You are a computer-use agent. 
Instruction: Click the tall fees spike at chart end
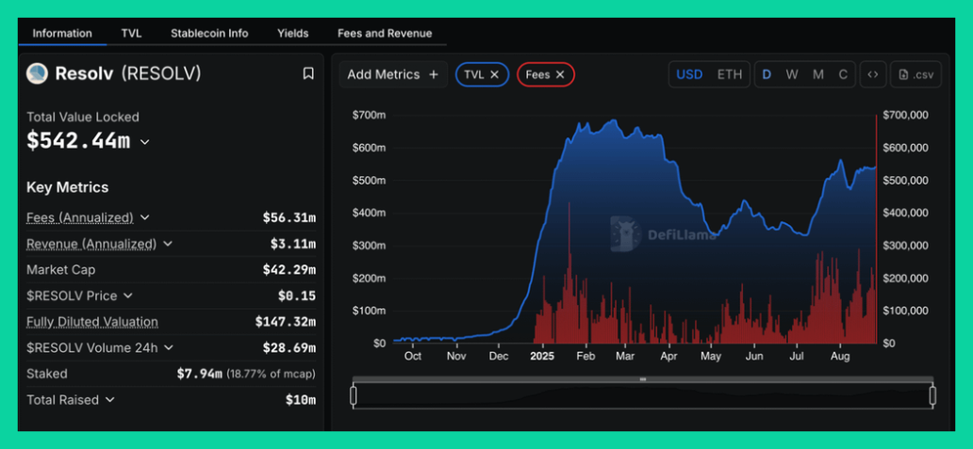tap(876, 229)
